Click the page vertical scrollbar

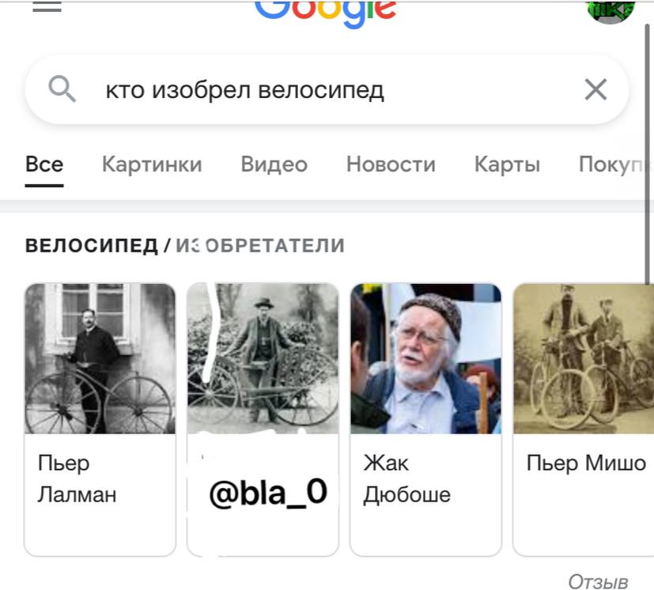pyautogui.click(x=648, y=154)
